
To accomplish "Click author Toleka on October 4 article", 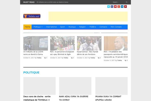I will [x=93, y=58].
